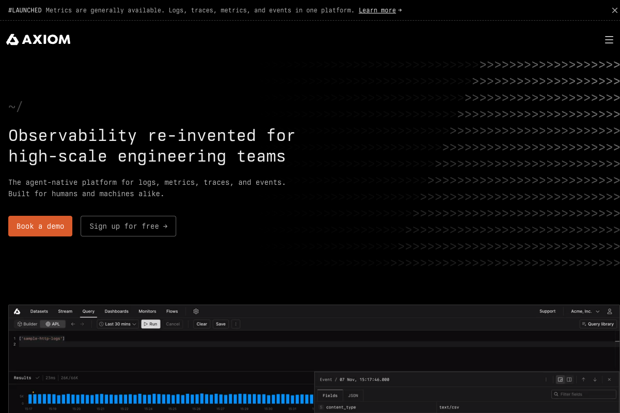
Task: Open the Last 30 mins time range dropdown
Action: click(118, 324)
